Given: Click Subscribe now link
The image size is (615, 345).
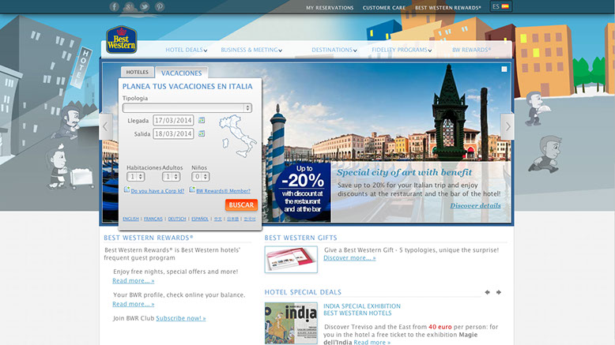Looking at the screenshot, I should tap(181, 318).
